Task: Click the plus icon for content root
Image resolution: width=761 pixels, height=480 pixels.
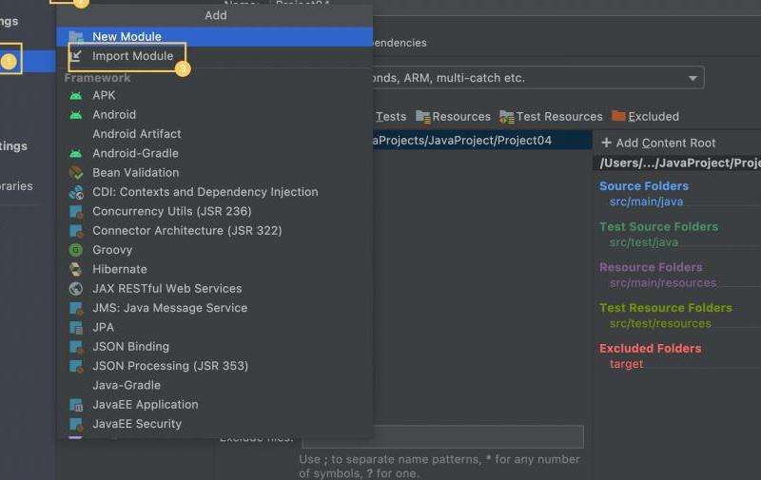Action: 606,143
